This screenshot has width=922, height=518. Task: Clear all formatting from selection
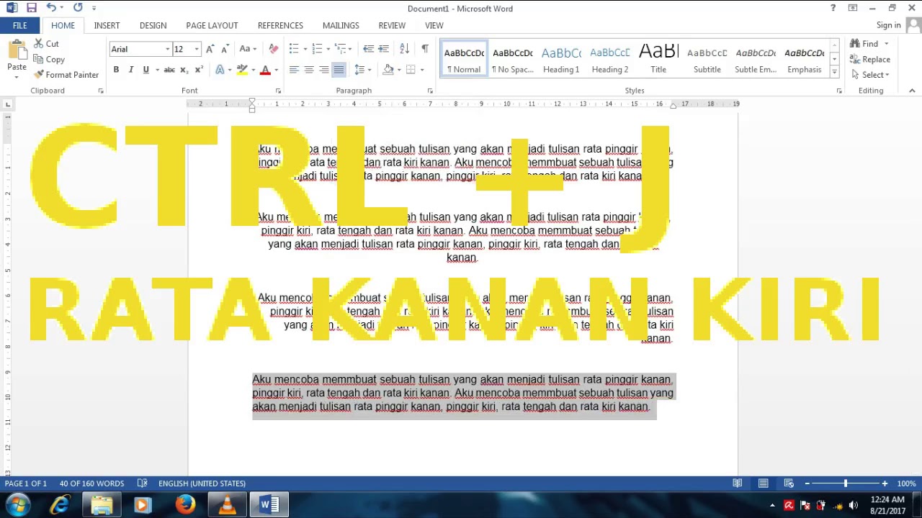click(x=273, y=49)
